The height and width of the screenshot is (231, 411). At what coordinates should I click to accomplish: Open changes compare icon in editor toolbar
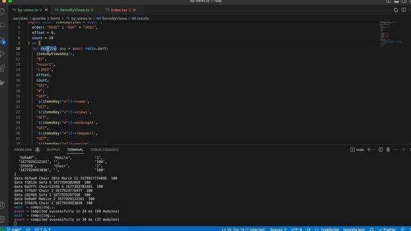pyautogui.click(x=396, y=10)
